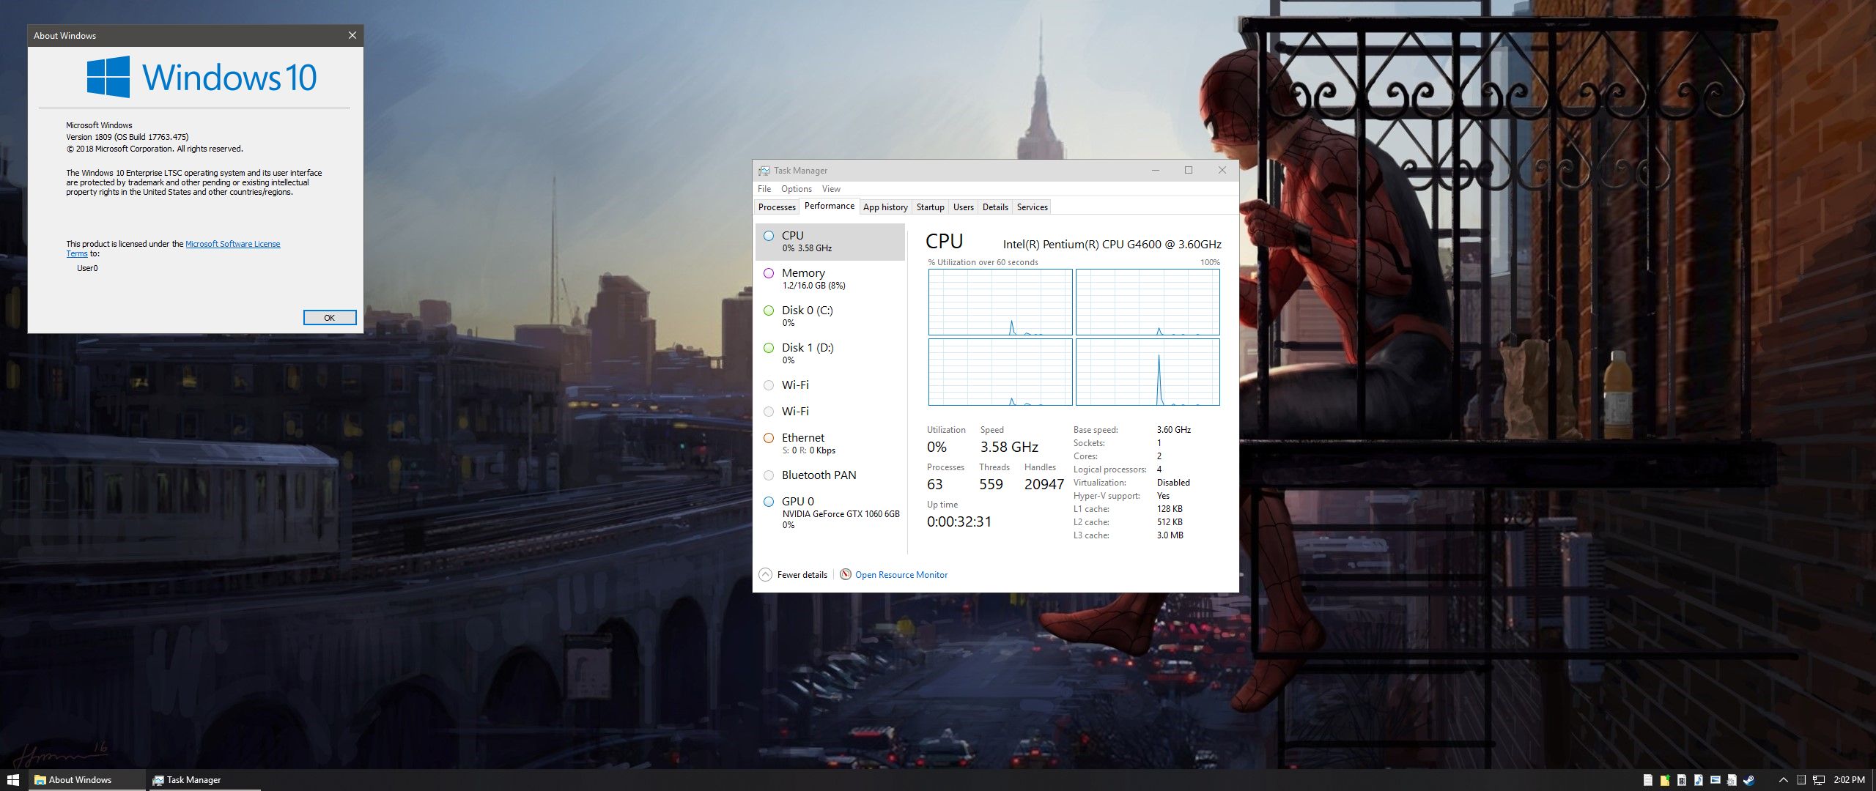
Task: Select the first Wi-Fi adapter entry
Action: pos(830,385)
